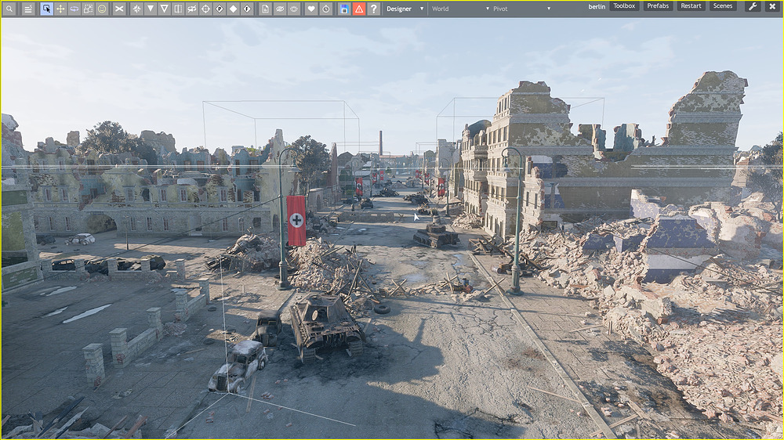Click the stopwatch timer icon
The image size is (784, 440).
pyautogui.click(x=326, y=9)
